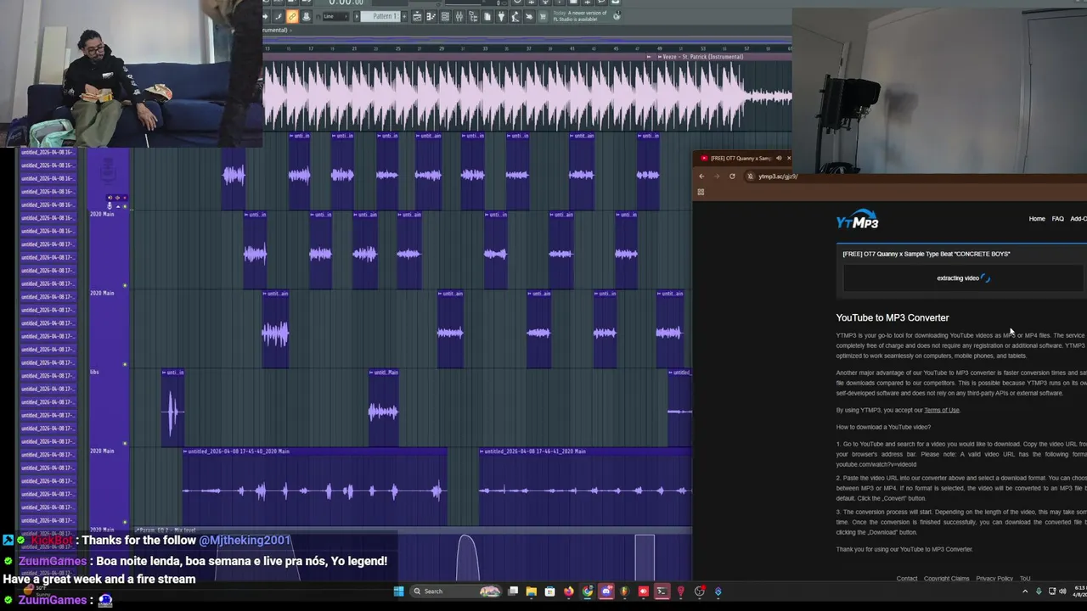Toggle the link/chain tool in FL Studio toolbar
1087x611 pixels.
tap(292, 16)
